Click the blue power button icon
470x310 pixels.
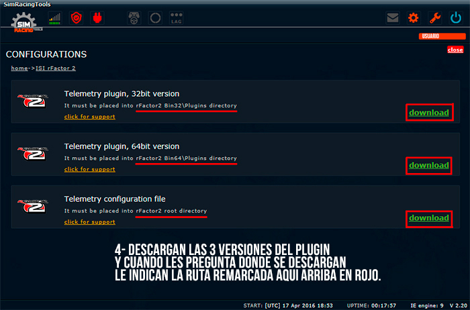pyautogui.click(x=455, y=18)
